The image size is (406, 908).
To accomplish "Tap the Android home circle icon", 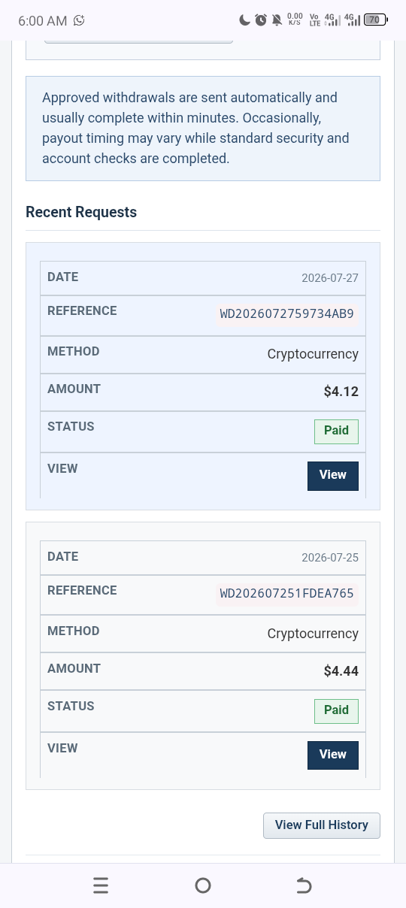I will 202,886.
